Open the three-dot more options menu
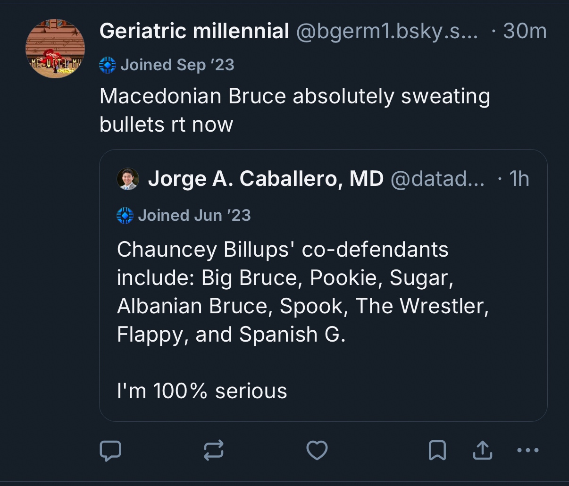This screenshot has width=569, height=486. (527, 450)
